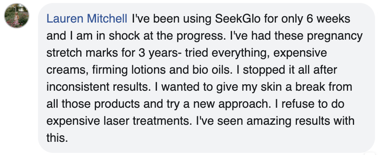Open Lauren Mitchell's profile picture
The width and height of the screenshot is (378, 155).
click(17, 16)
